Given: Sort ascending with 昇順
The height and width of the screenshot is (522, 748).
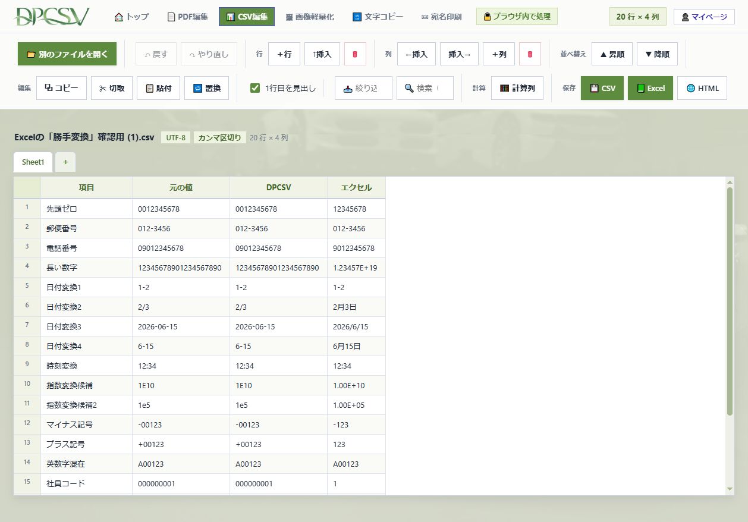Looking at the screenshot, I should point(612,54).
